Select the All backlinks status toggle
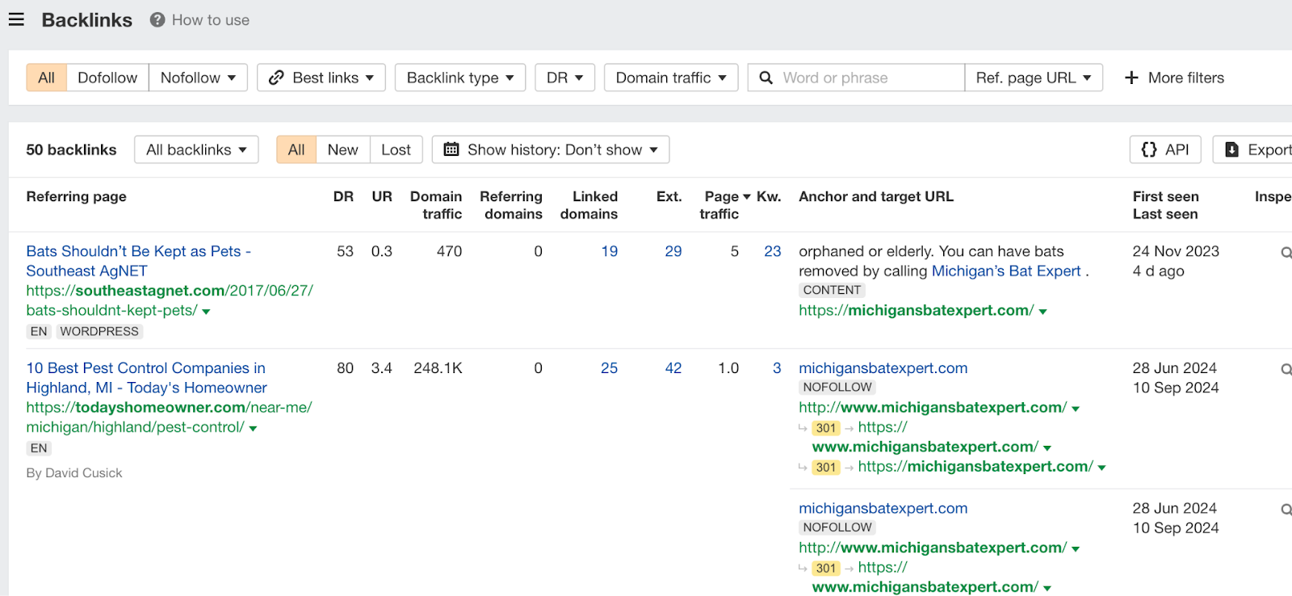The height and width of the screenshot is (596, 1292). pos(296,149)
